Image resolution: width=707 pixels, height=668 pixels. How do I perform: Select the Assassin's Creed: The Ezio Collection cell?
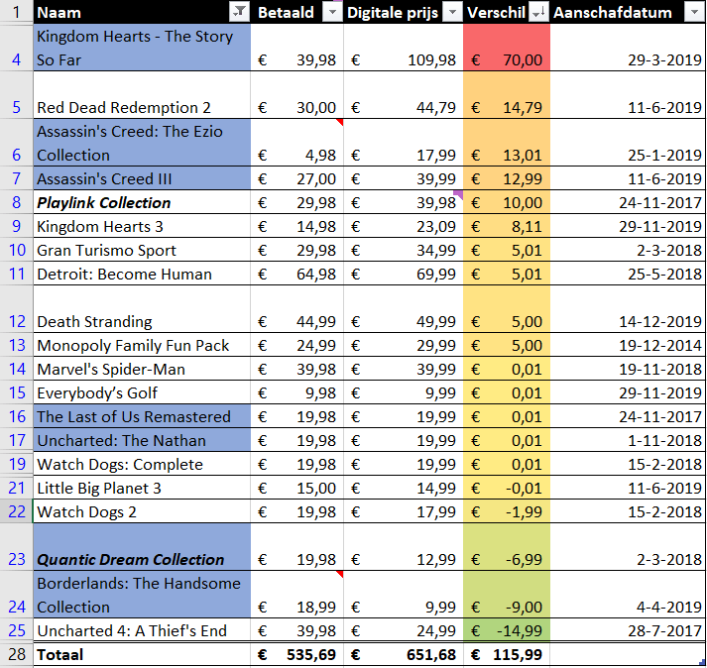click(x=142, y=143)
